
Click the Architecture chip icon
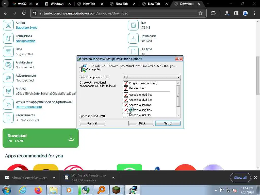[8, 65]
